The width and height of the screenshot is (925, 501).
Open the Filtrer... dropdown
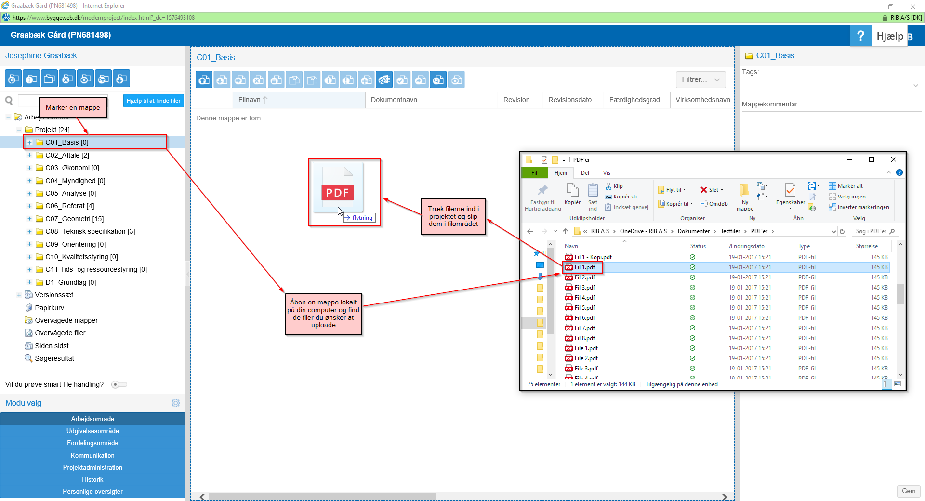700,80
